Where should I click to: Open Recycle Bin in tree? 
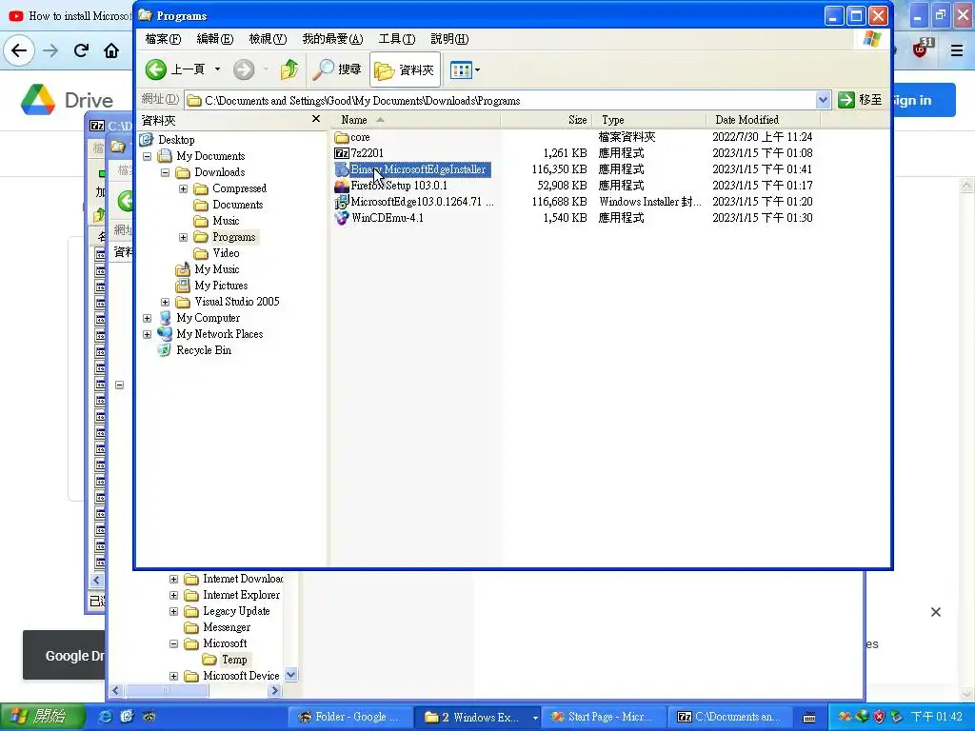[204, 350]
